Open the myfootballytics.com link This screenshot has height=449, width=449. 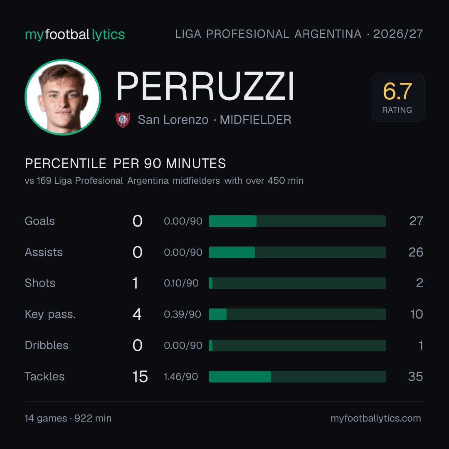[x=376, y=418]
